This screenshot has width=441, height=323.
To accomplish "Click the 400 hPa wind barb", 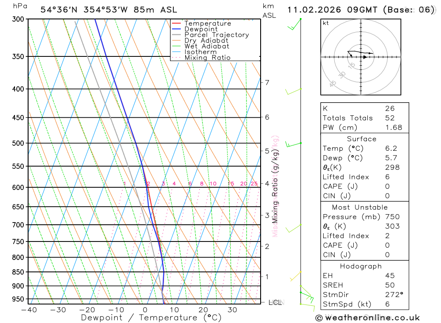I will click(293, 91).
